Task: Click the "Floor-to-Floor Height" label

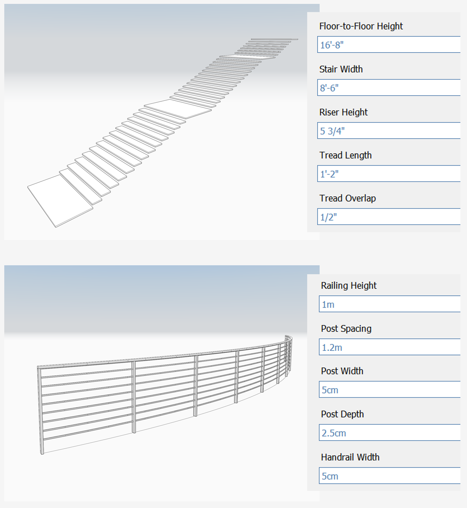Action: pos(360,26)
